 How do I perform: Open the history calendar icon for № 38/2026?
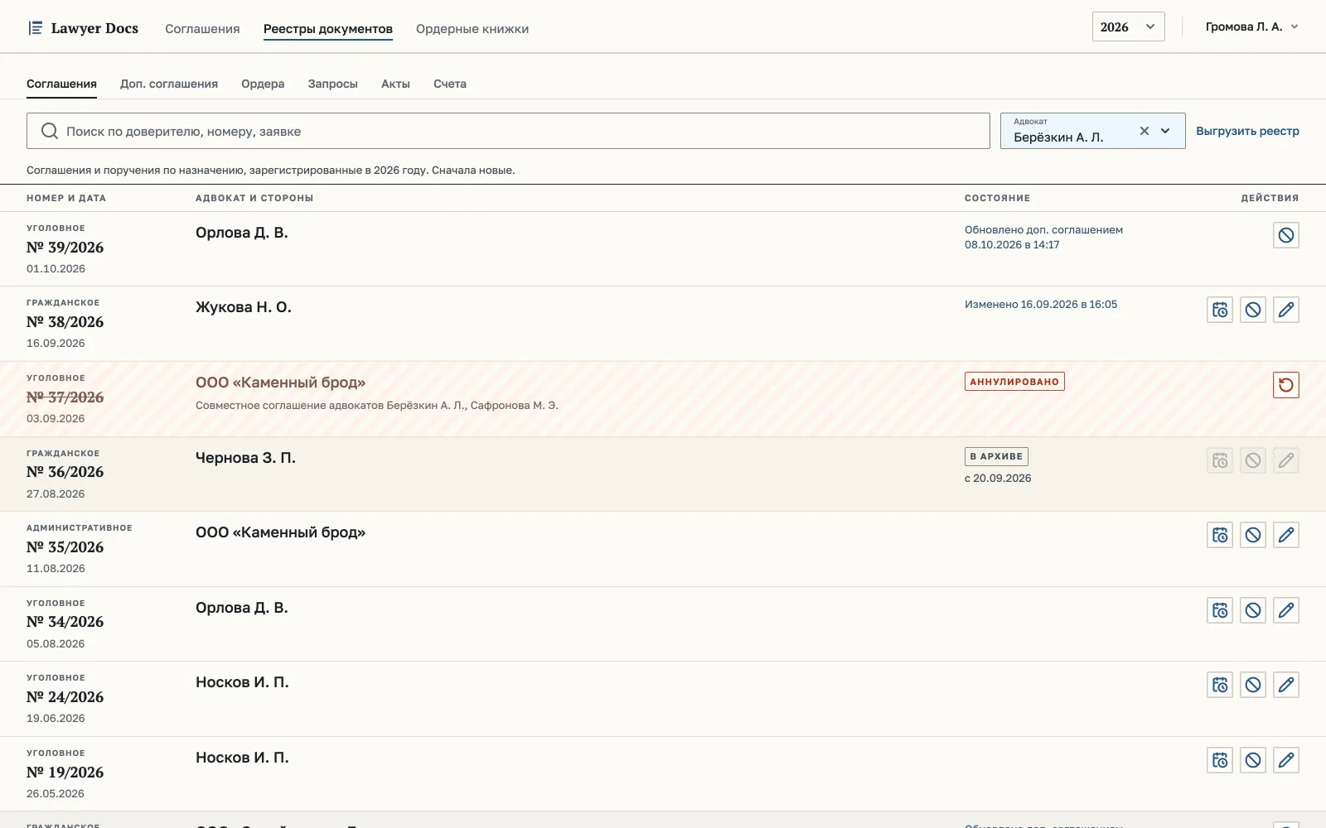point(1220,310)
